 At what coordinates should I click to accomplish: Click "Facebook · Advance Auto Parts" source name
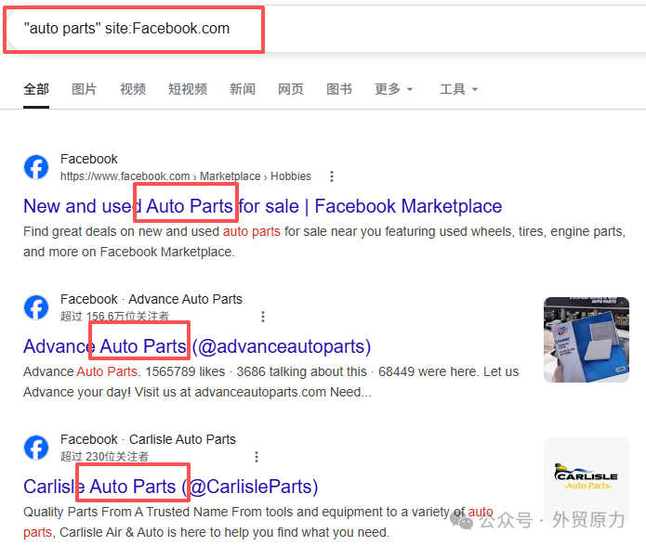[x=152, y=299]
